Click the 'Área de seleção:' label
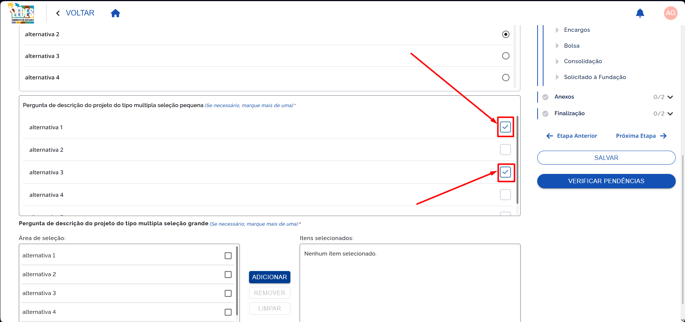Image resolution: width=685 pixels, height=322 pixels. tap(42, 238)
